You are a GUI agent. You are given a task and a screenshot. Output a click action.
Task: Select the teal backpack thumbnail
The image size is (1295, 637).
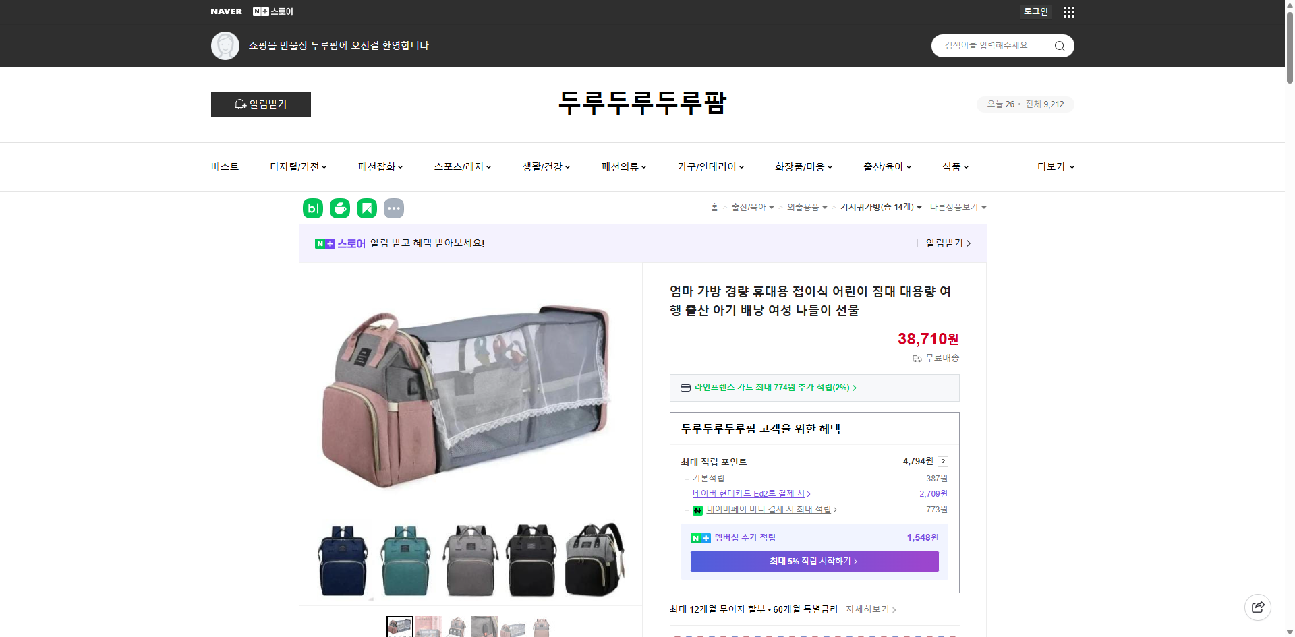click(405, 559)
